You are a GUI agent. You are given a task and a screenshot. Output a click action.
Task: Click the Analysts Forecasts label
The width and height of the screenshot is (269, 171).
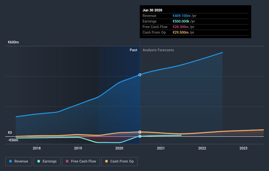(x=158, y=50)
